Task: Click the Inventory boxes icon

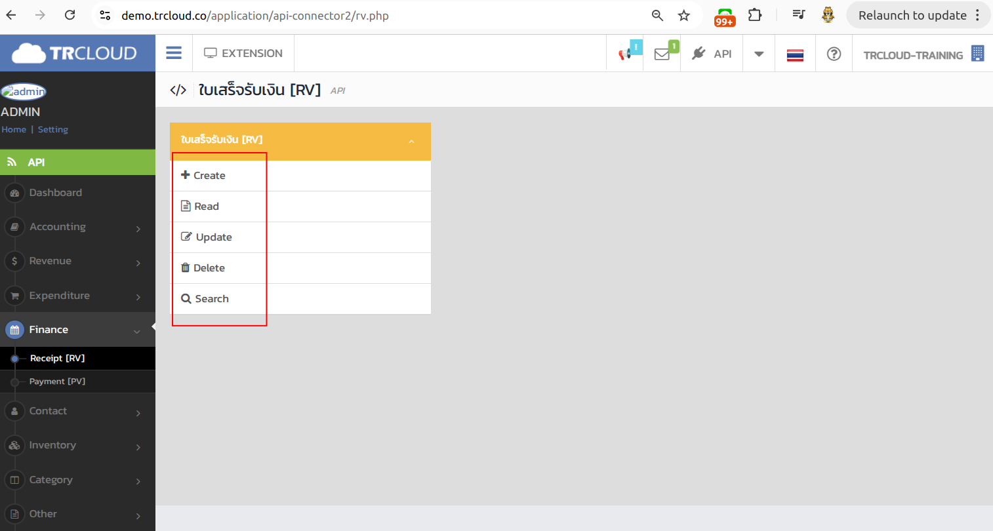Action: [x=14, y=445]
